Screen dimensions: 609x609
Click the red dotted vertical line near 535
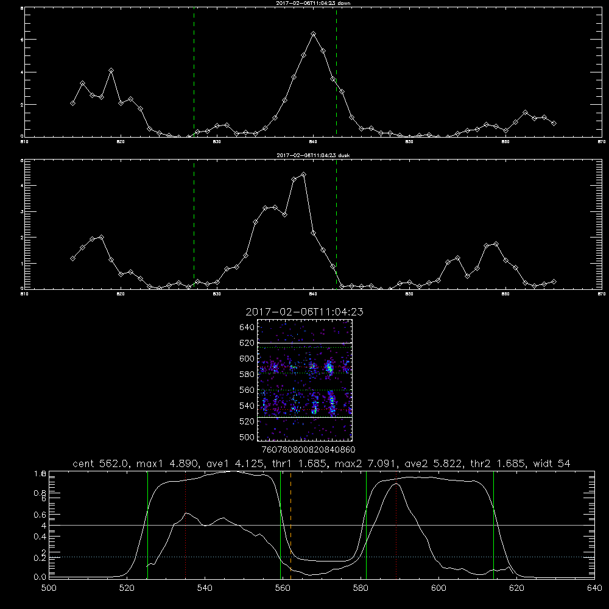coord(186,525)
